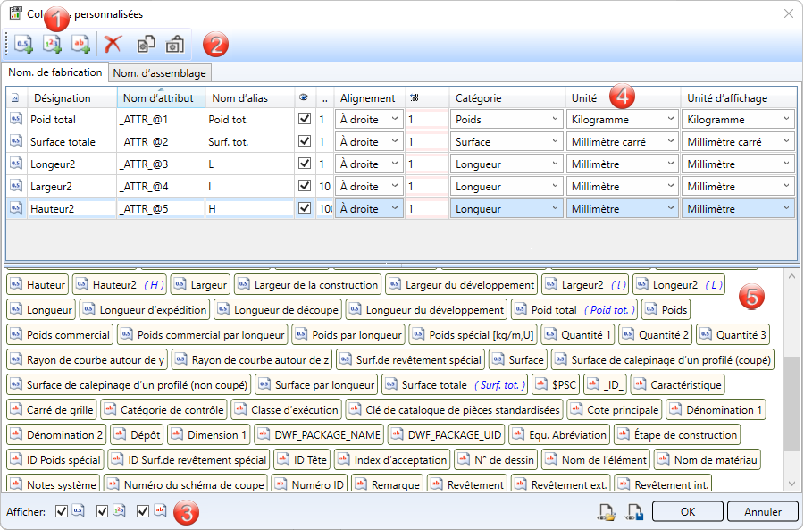Pick the Catégorie de contrôle text attribute chip

click(164, 410)
